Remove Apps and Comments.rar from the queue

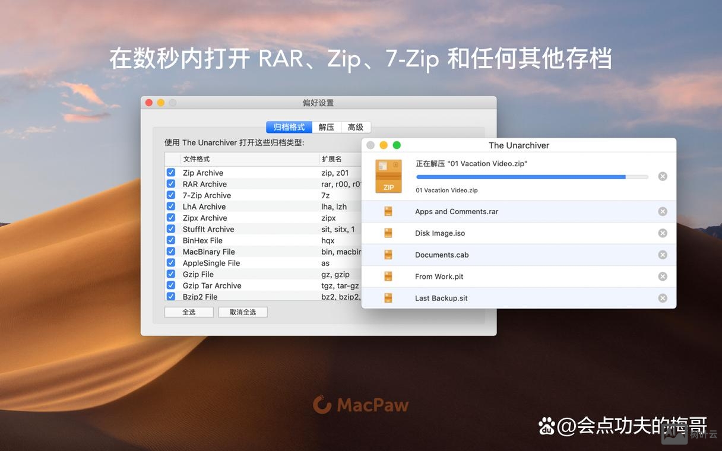click(x=662, y=211)
